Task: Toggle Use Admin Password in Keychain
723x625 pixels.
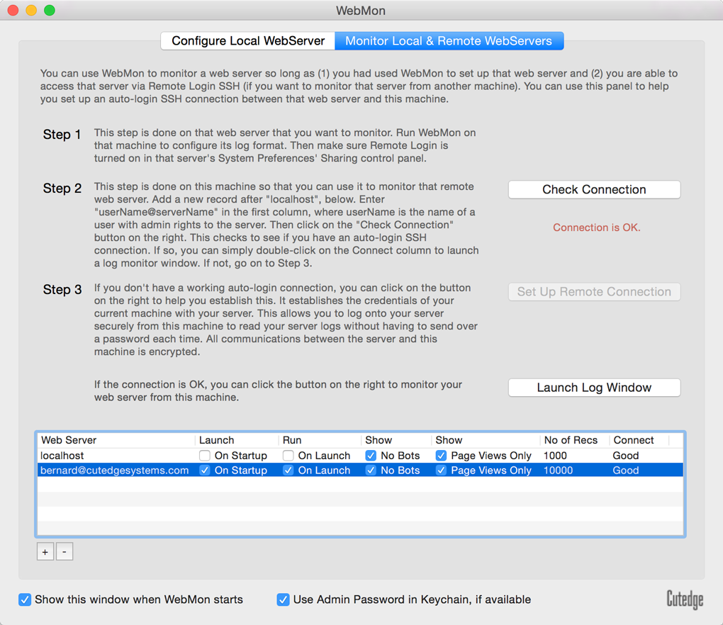Action: click(283, 599)
